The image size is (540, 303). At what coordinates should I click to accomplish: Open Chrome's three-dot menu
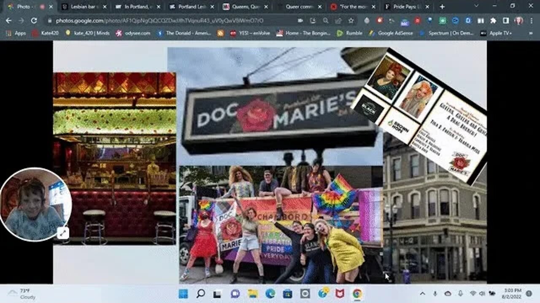[532, 20]
